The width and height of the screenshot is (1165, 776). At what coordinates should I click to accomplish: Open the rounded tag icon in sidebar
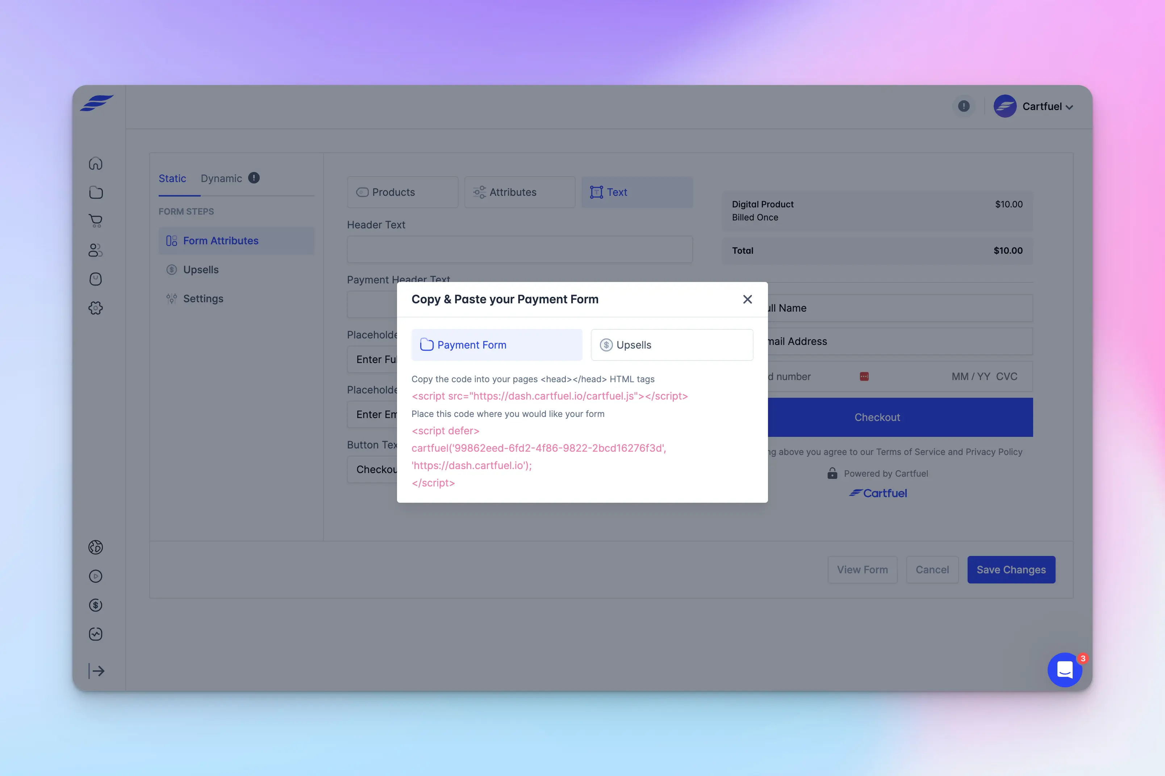[x=96, y=279]
